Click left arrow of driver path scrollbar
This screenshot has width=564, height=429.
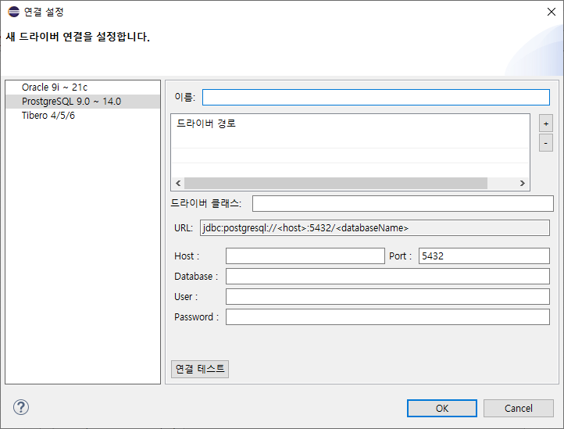coord(178,183)
